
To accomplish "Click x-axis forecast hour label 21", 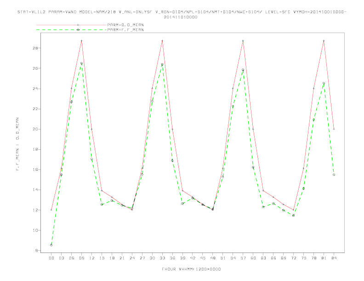I will [122, 258].
